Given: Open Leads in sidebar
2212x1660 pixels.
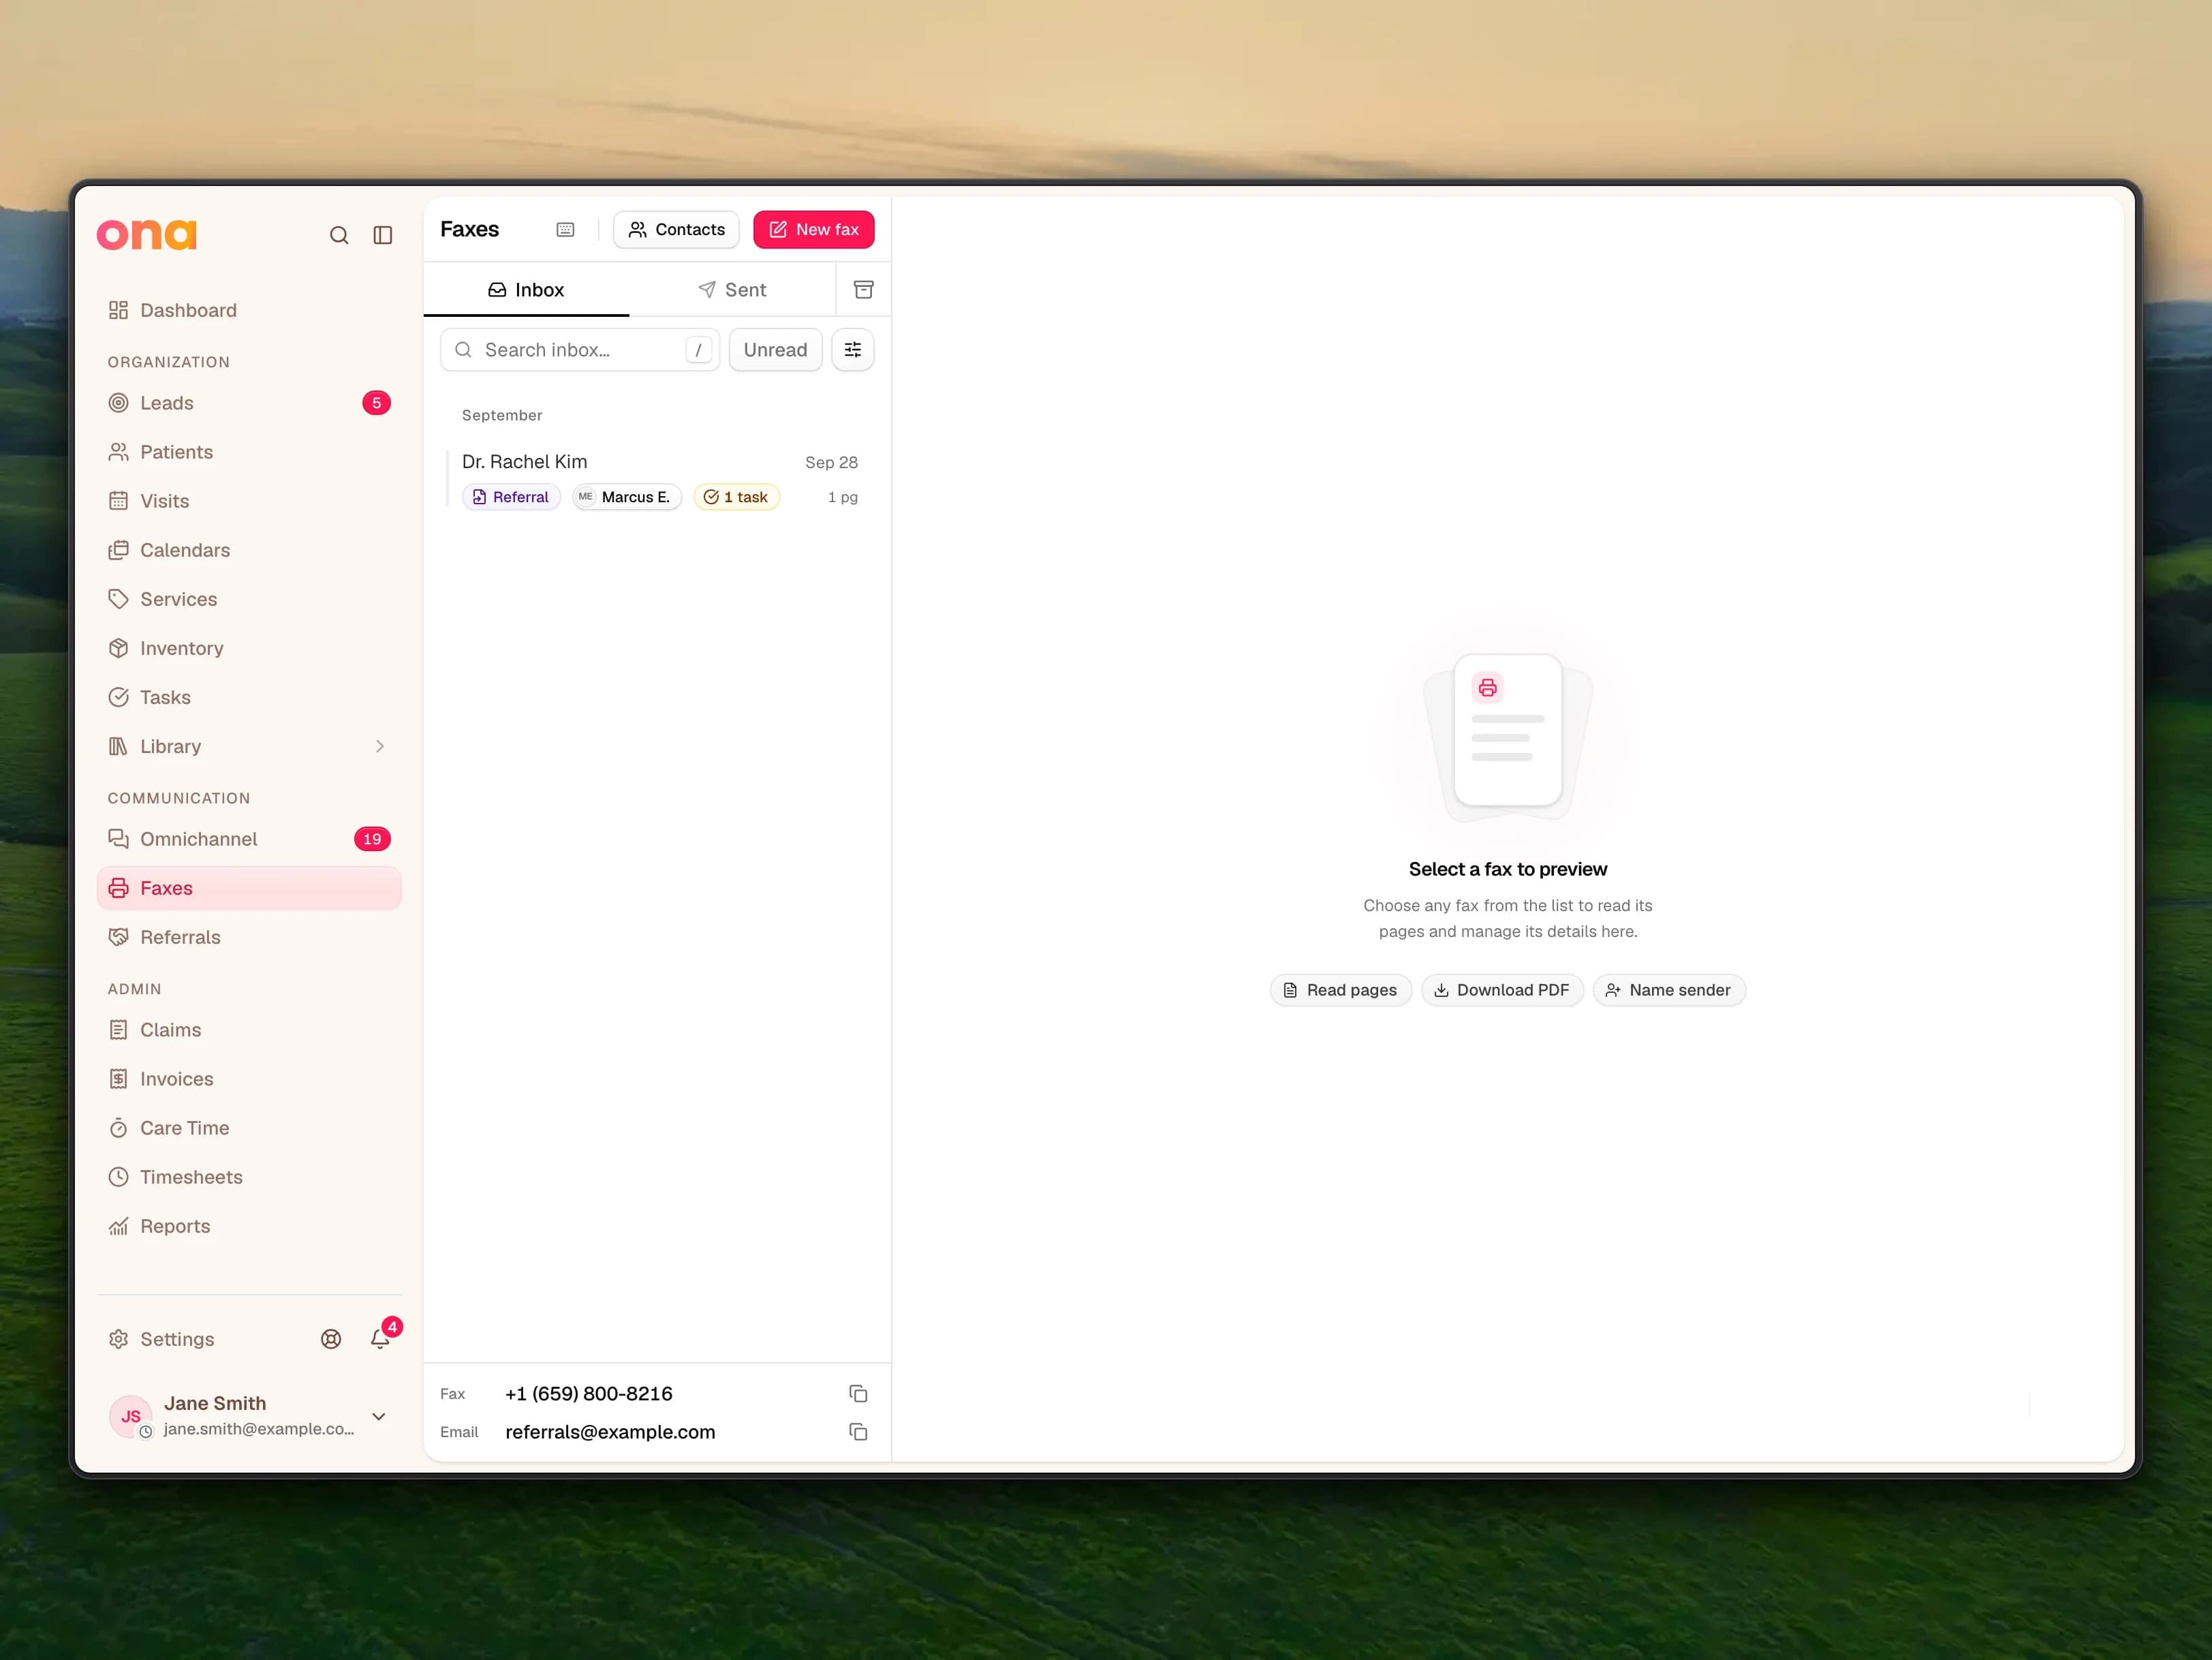Looking at the screenshot, I should pyautogui.click(x=249, y=403).
